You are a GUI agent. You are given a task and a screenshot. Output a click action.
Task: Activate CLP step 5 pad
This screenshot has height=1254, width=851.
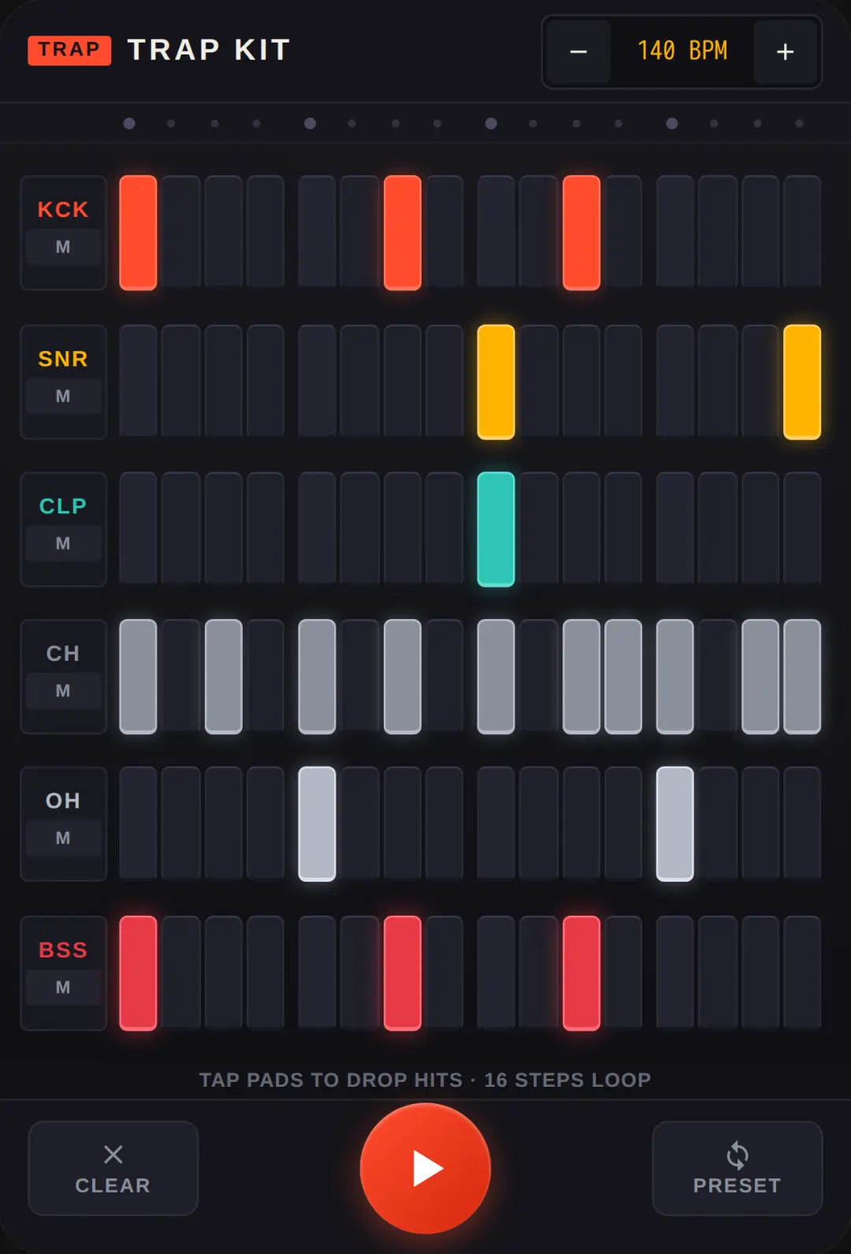(x=318, y=529)
